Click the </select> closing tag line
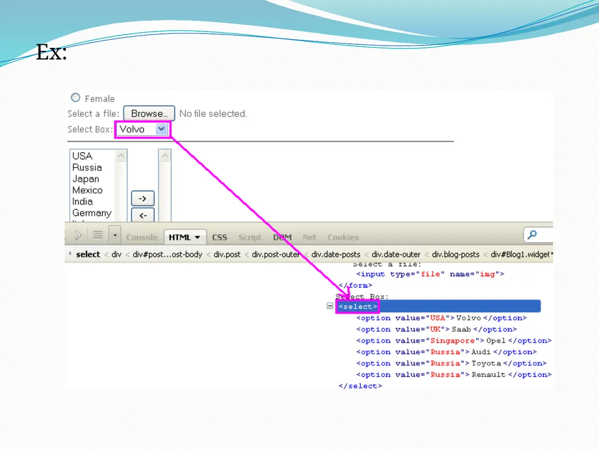 [360, 386]
